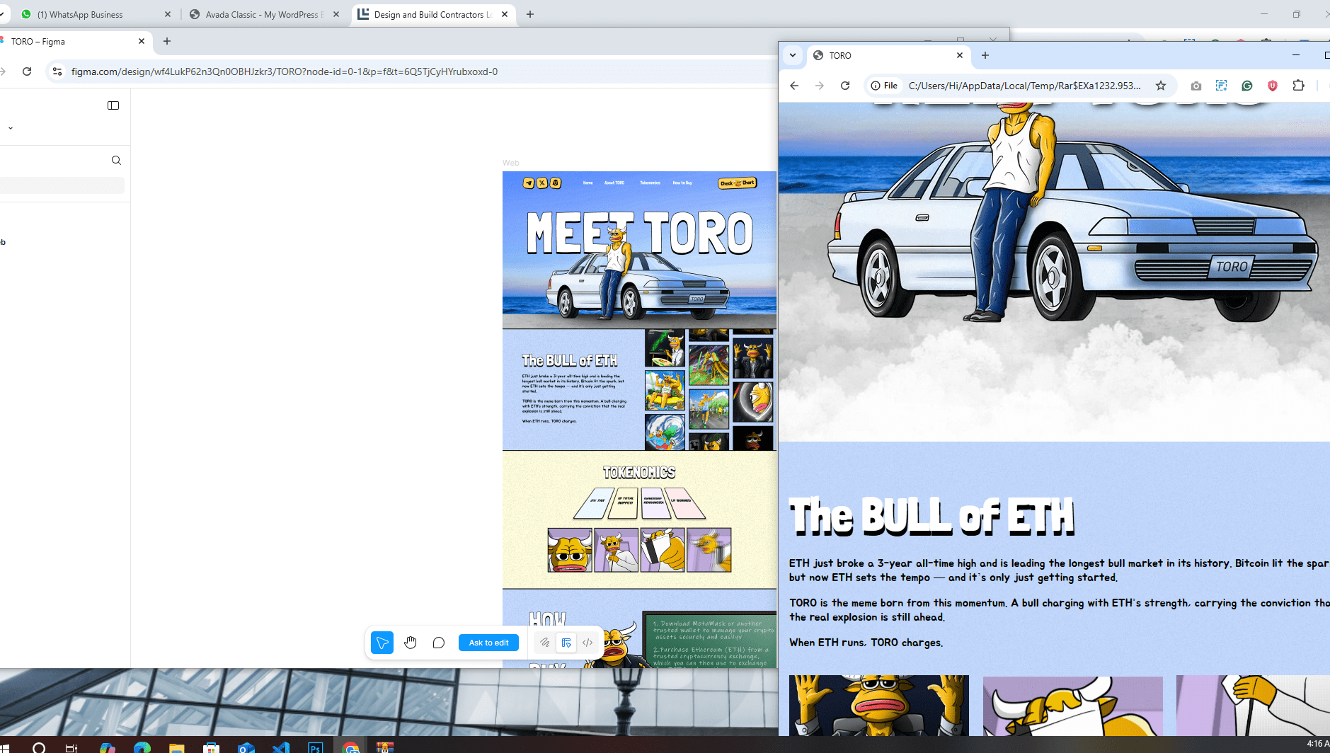Close the TORO tab in front window
This screenshot has height=753, width=1330.
(960, 55)
